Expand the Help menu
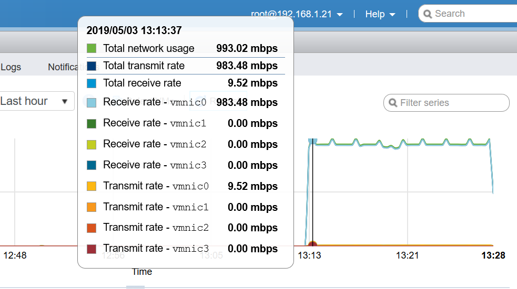This screenshot has height=289, width=517. pyautogui.click(x=380, y=14)
